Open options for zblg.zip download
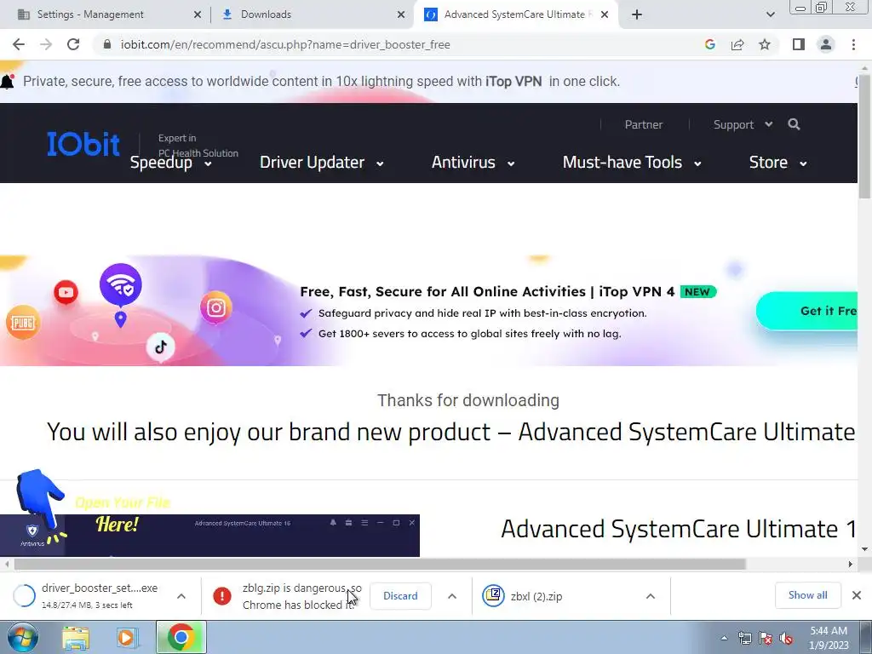Screen dimensions: 872x654 (x=452, y=596)
